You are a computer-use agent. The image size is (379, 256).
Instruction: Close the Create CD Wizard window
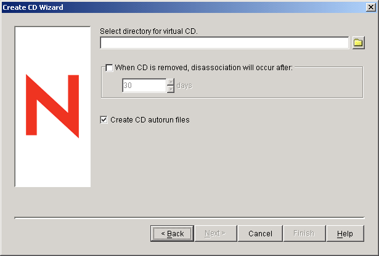pos(371,7)
